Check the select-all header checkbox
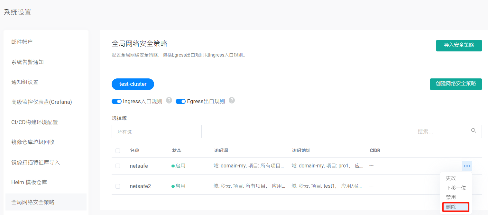 (x=118, y=151)
